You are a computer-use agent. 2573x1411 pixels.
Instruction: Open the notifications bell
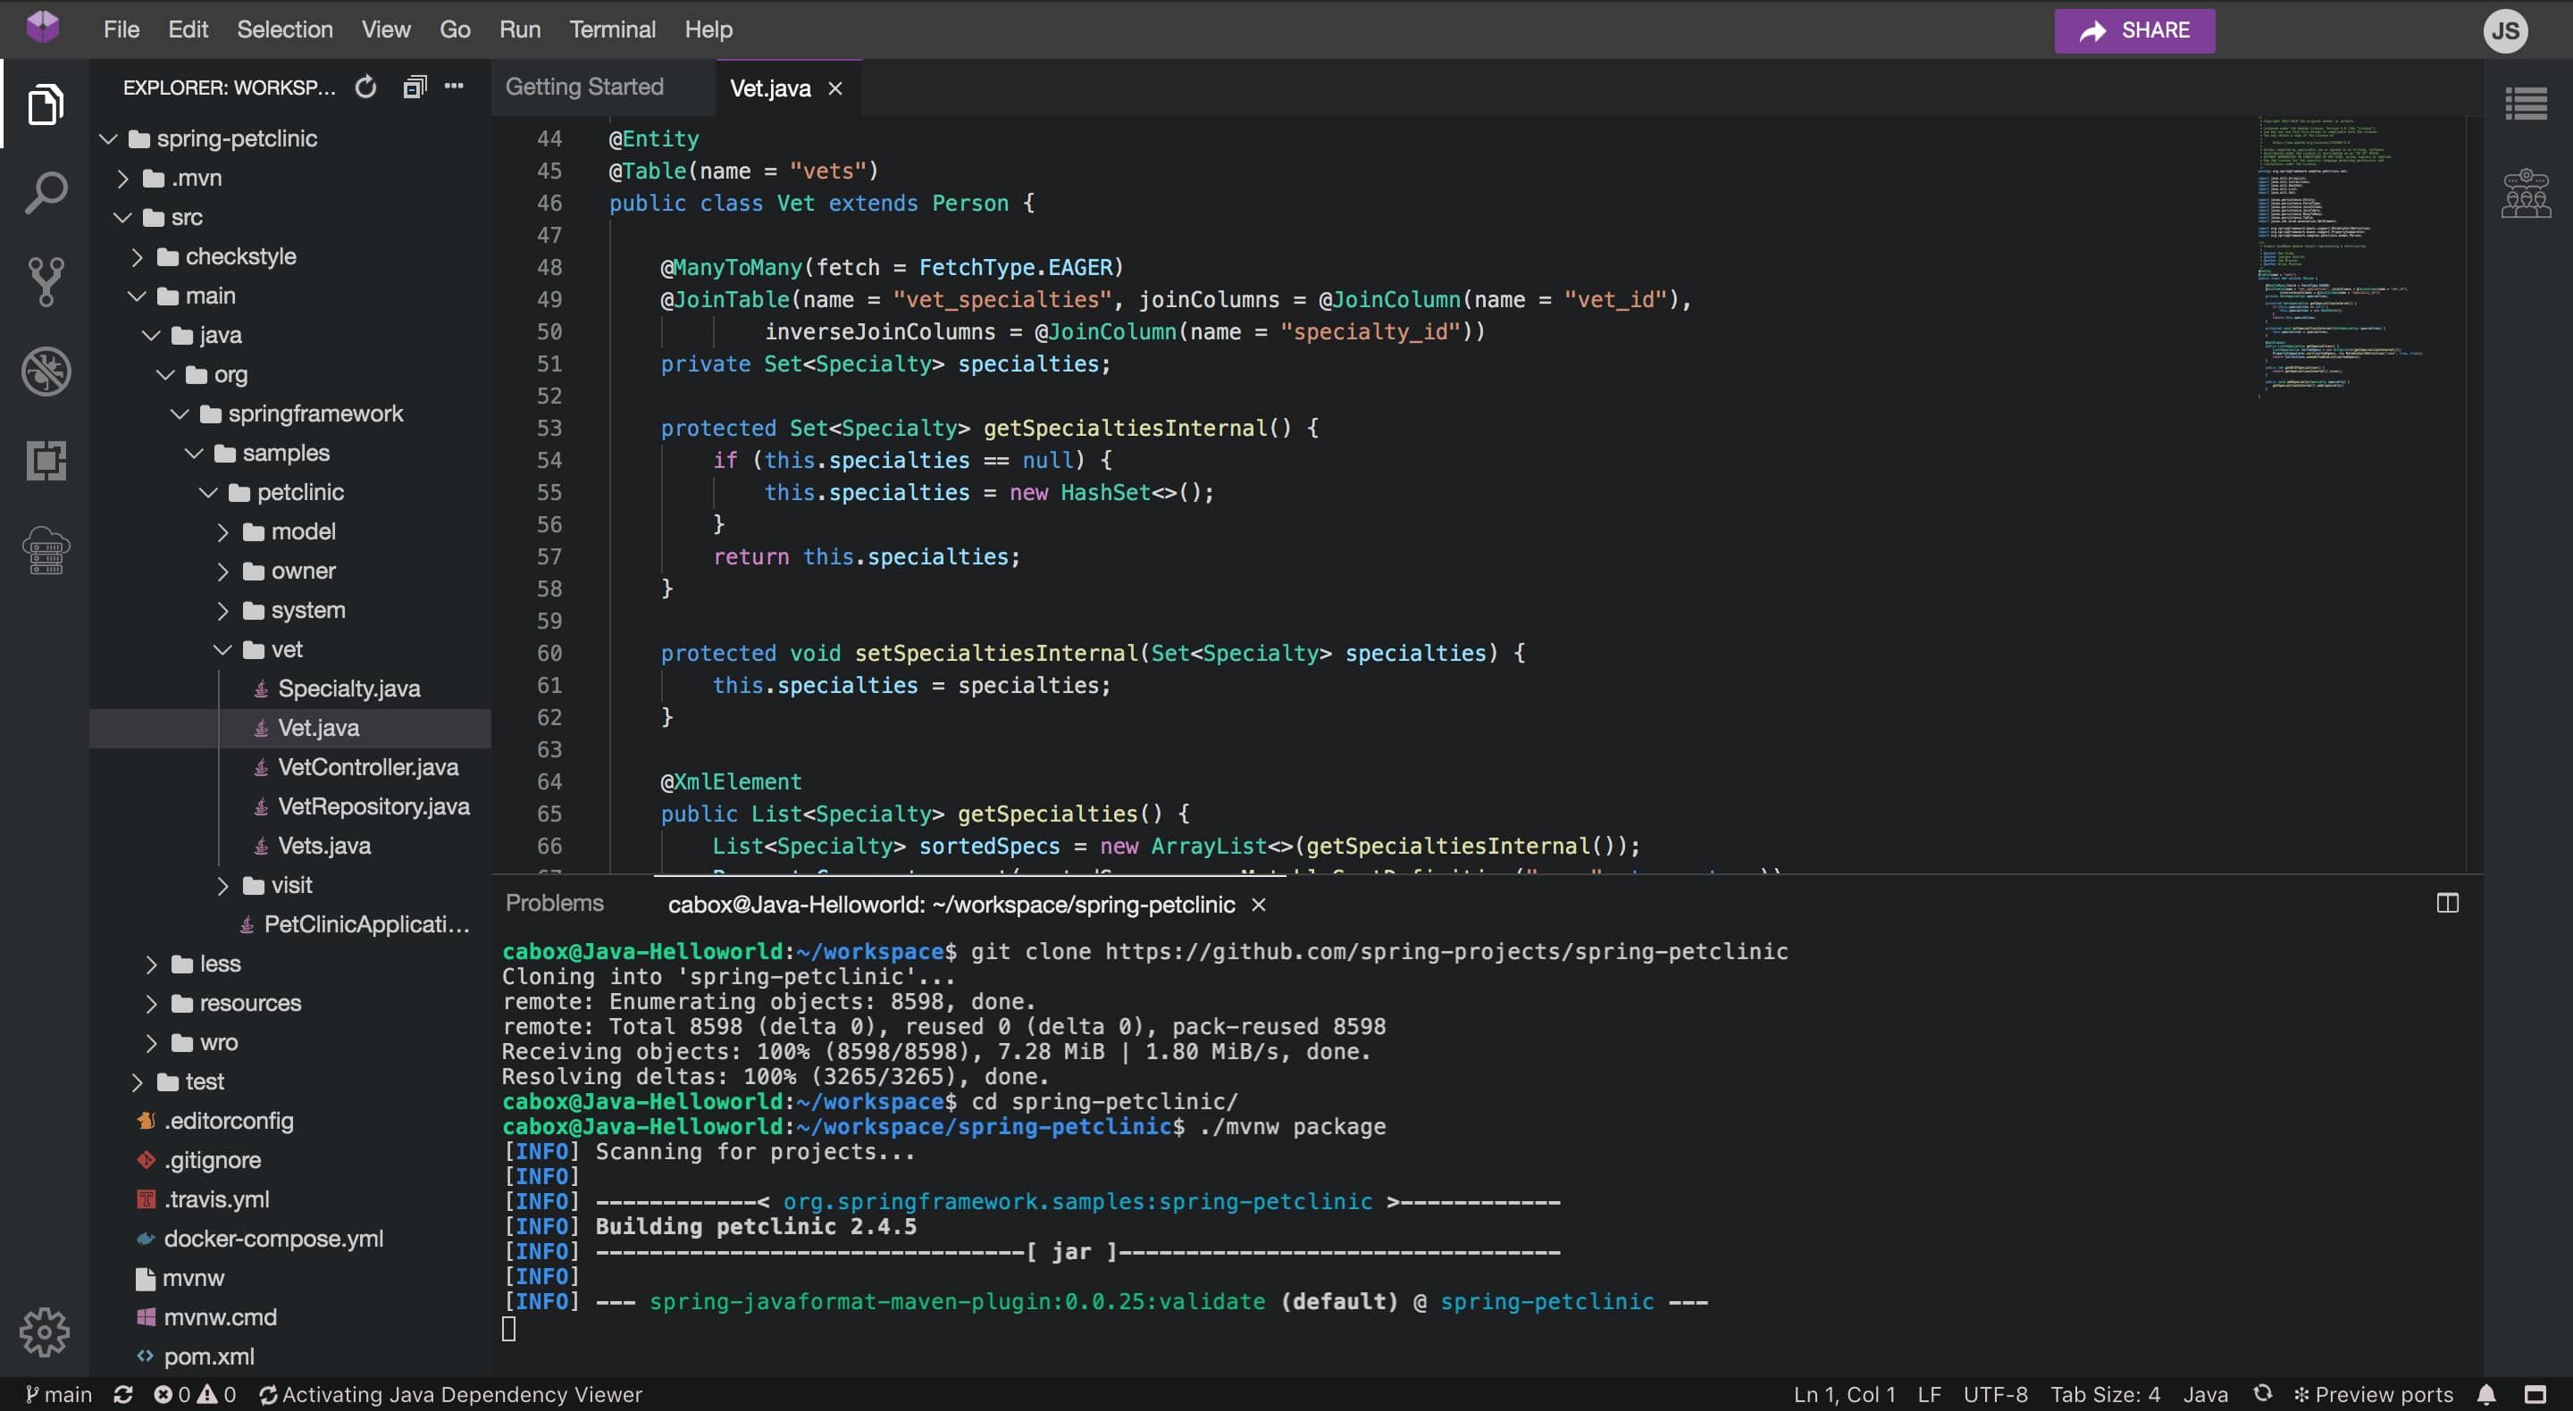[x=2487, y=1394]
